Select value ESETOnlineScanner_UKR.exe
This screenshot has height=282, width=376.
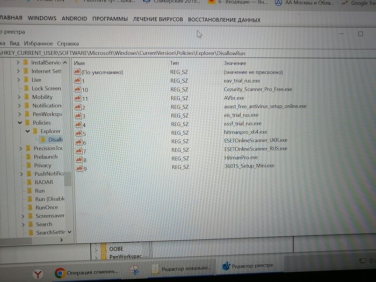(256, 140)
